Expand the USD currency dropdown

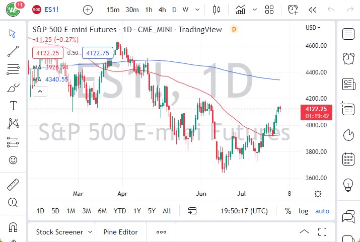(x=313, y=28)
